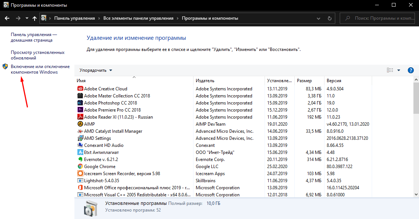
Task: Go back with the left arrow
Action: coord(7,18)
